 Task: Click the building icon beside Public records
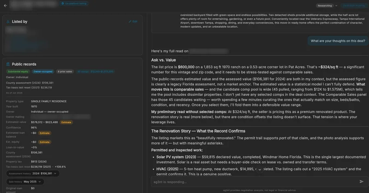8,64
